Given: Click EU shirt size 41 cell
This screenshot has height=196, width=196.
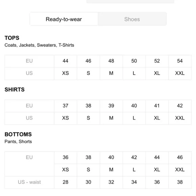Looking at the screenshot, I should [157, 106].
